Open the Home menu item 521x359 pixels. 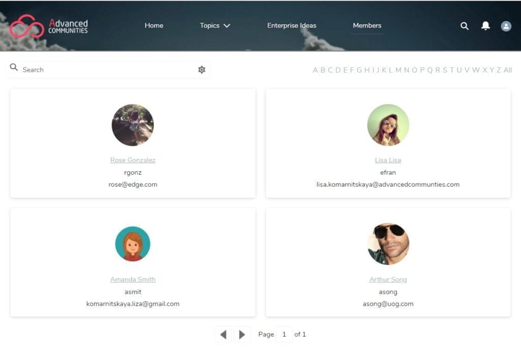coord(154,25)
